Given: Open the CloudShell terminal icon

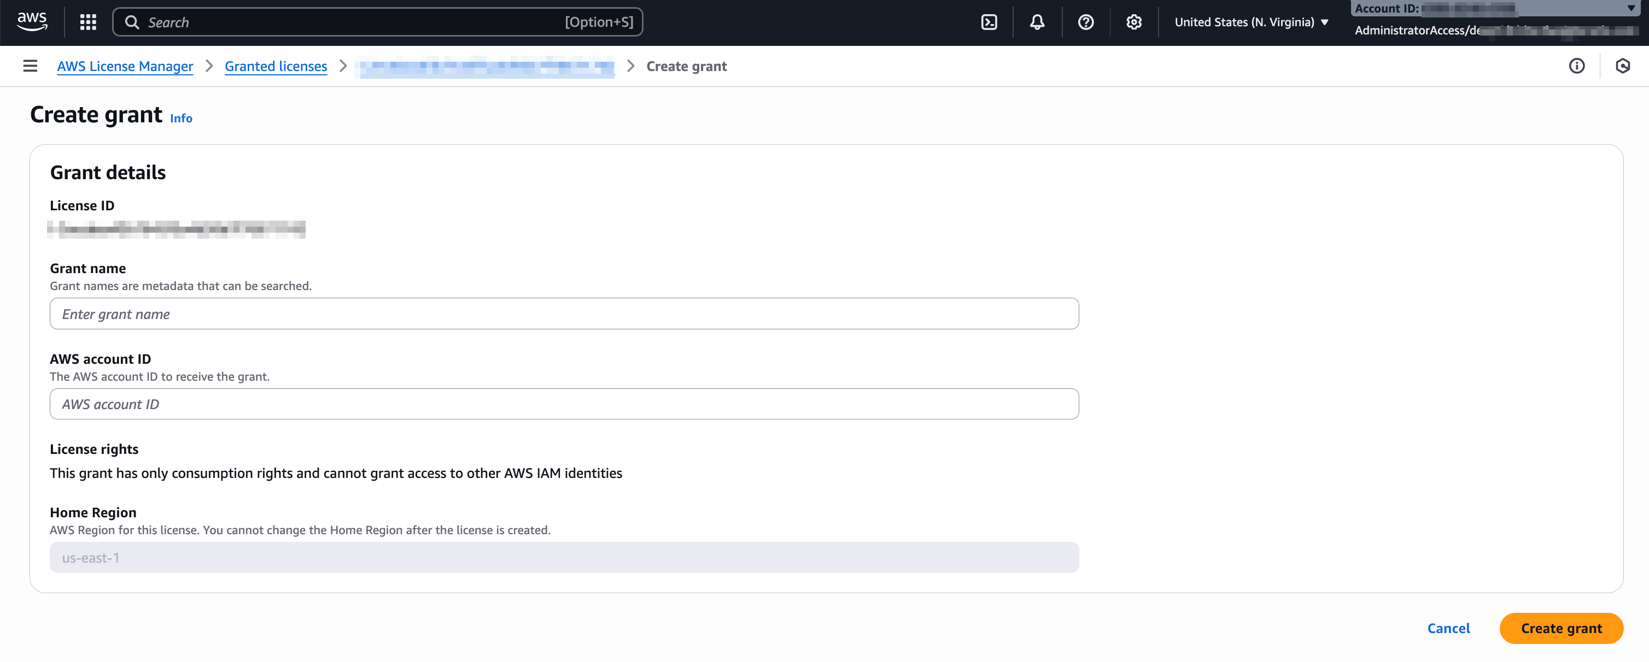Looking at the screenshot, I should point(990,22).
